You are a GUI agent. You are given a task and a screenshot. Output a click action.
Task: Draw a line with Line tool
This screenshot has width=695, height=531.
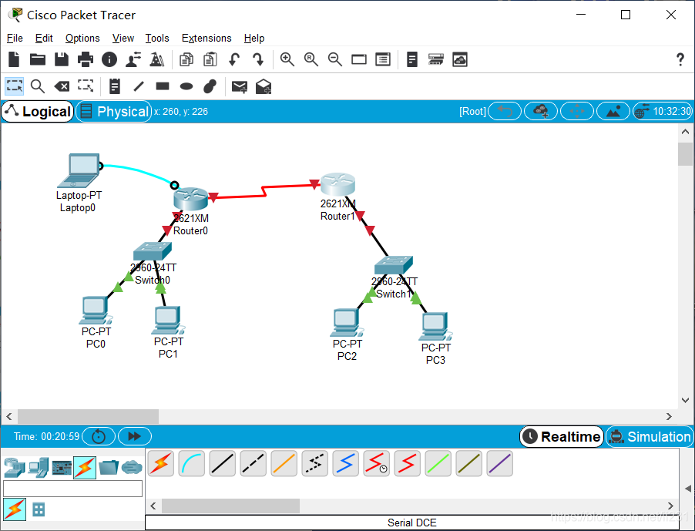pyautogui.click(x=139, y=86)
